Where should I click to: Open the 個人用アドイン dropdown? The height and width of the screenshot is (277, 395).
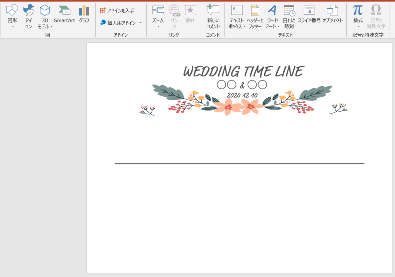140,23
